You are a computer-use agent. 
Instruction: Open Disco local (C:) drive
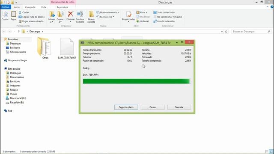(x=18, y=98)
